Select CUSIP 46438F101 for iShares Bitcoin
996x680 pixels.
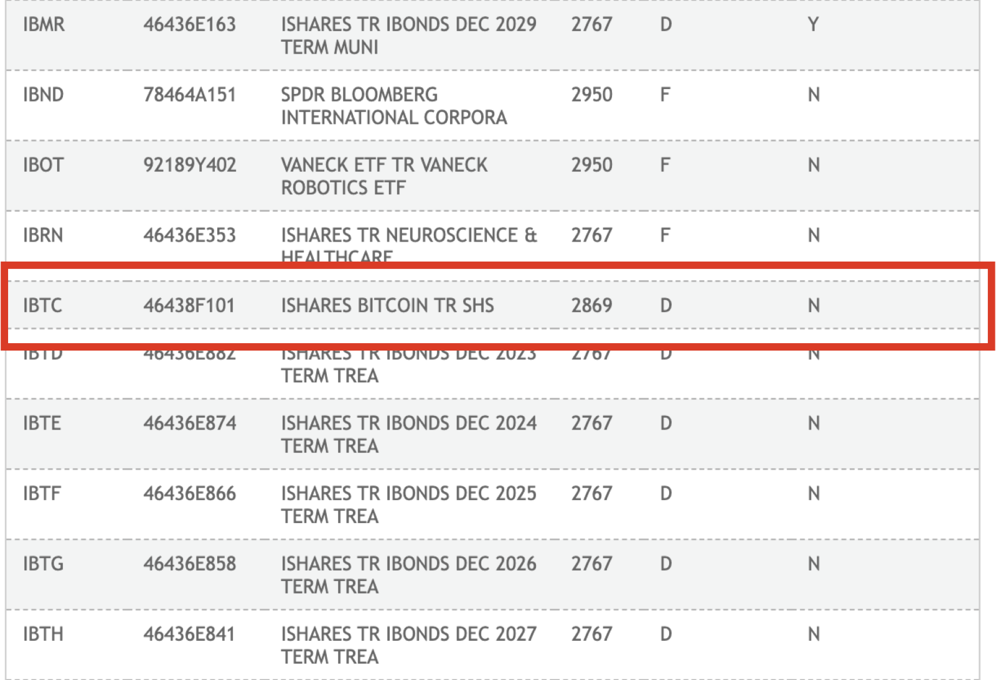tap(189, 305)
